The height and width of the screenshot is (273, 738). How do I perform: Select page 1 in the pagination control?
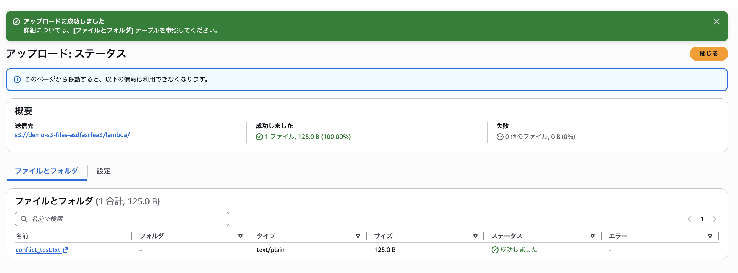point(702,219)
